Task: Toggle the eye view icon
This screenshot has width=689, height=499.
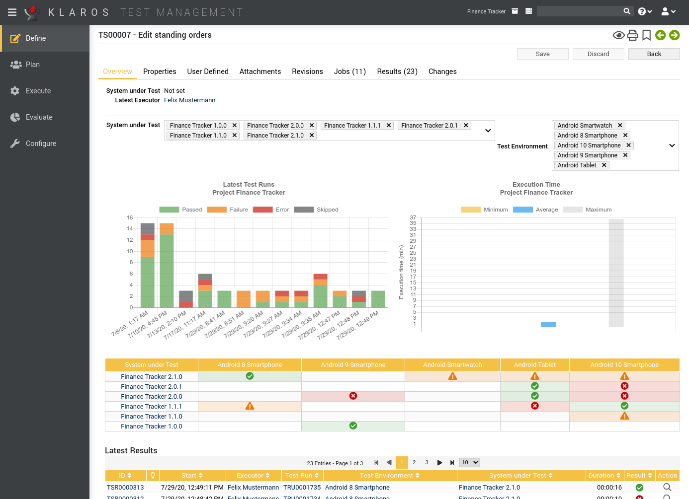Action: tap(618, 35)
